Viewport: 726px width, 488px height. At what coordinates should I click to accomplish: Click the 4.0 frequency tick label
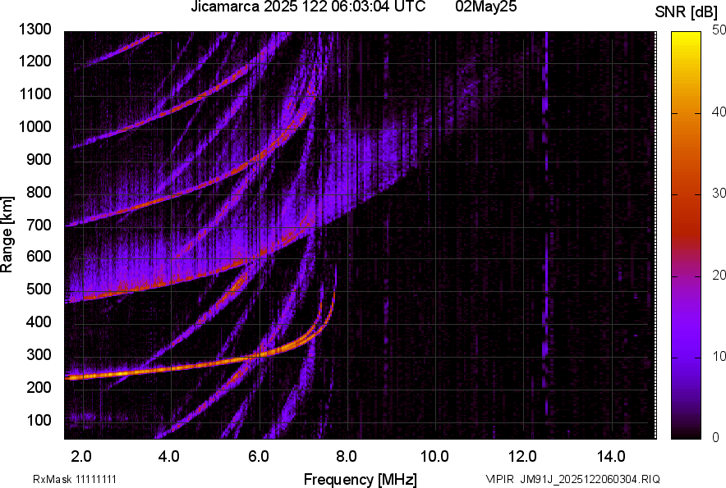169,457
